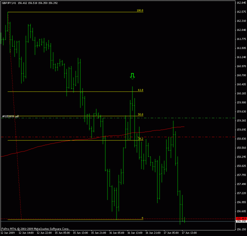Click the 158.830 price axis label
The width and height of the screenshot is (247, 236).
pyautogui.click(x=241, y=139)
